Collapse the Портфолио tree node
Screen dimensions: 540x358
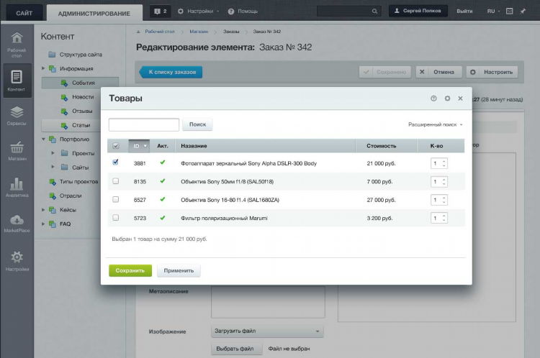click(43, 139)
